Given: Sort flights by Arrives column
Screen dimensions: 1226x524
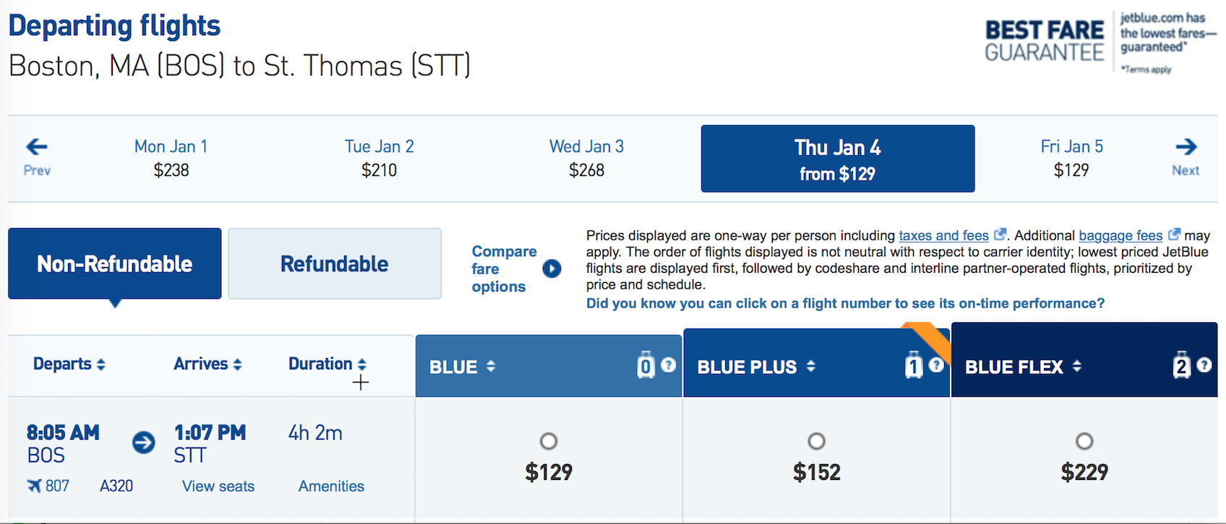Looking at the screenshot, I should click(207, 364).
